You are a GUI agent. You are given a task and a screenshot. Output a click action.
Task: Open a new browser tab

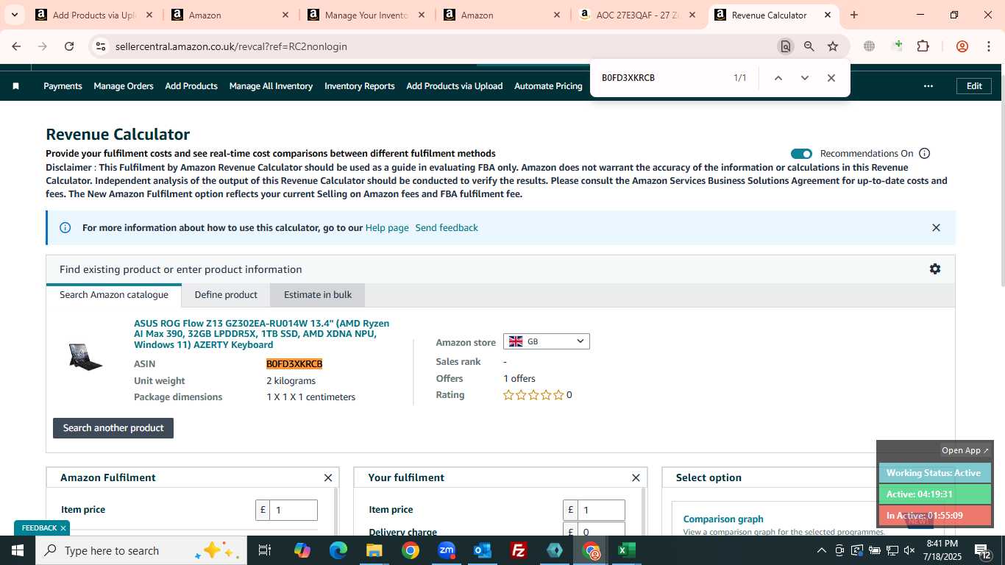point(854,15)
